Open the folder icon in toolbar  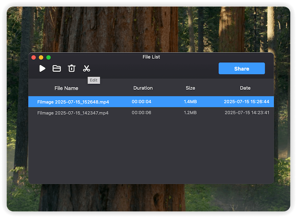coord(57,69)
